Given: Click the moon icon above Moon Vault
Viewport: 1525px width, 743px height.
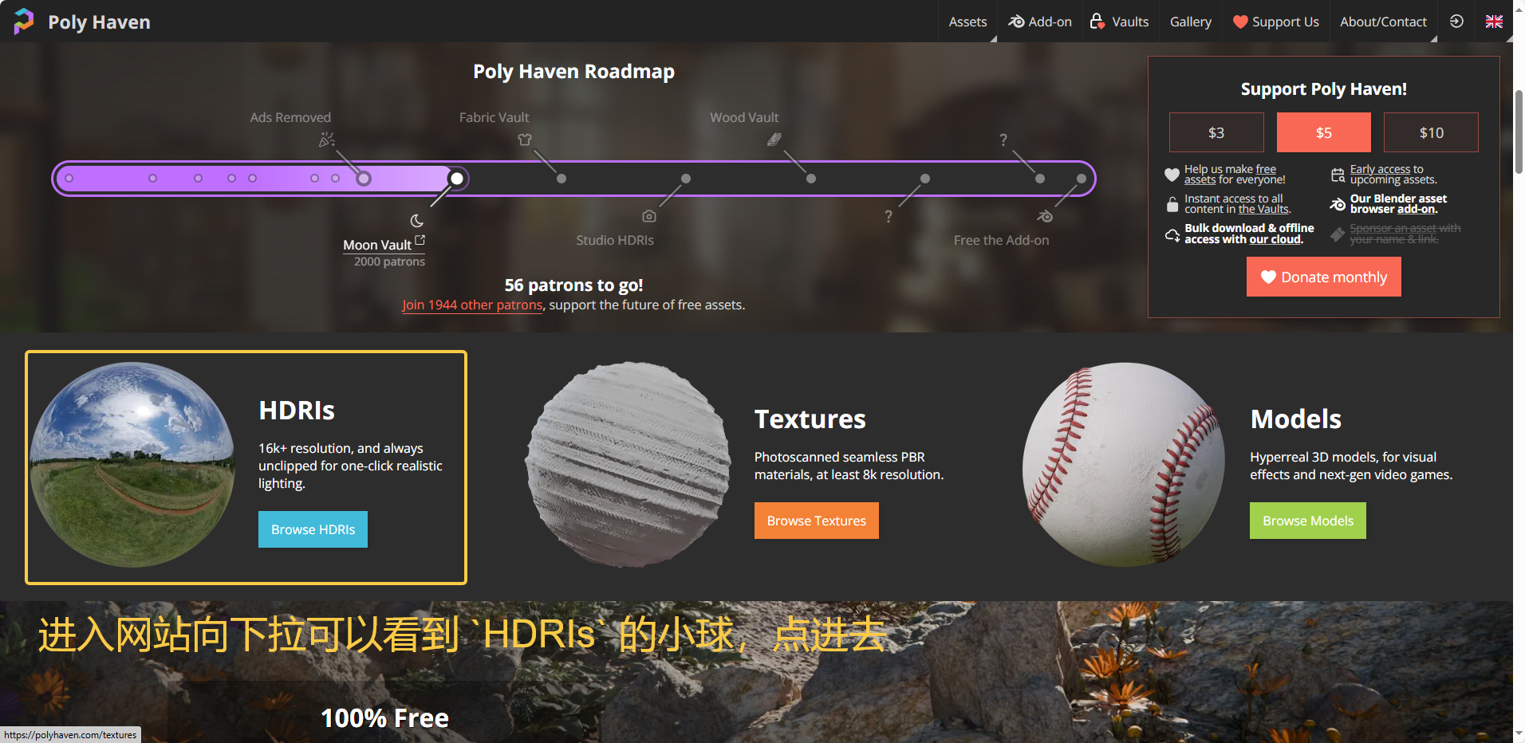Looking at the screenshot, I should tap(416, 221).
